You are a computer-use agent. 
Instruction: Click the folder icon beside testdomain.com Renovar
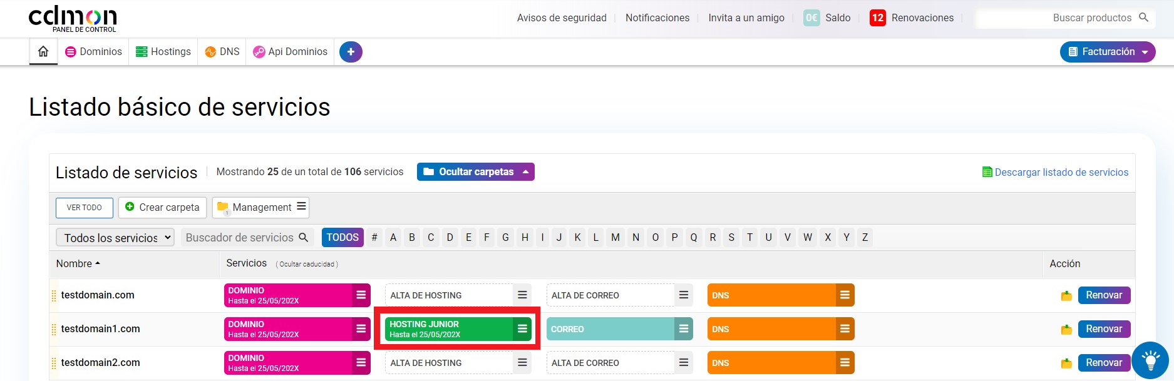pos(1066,296)
